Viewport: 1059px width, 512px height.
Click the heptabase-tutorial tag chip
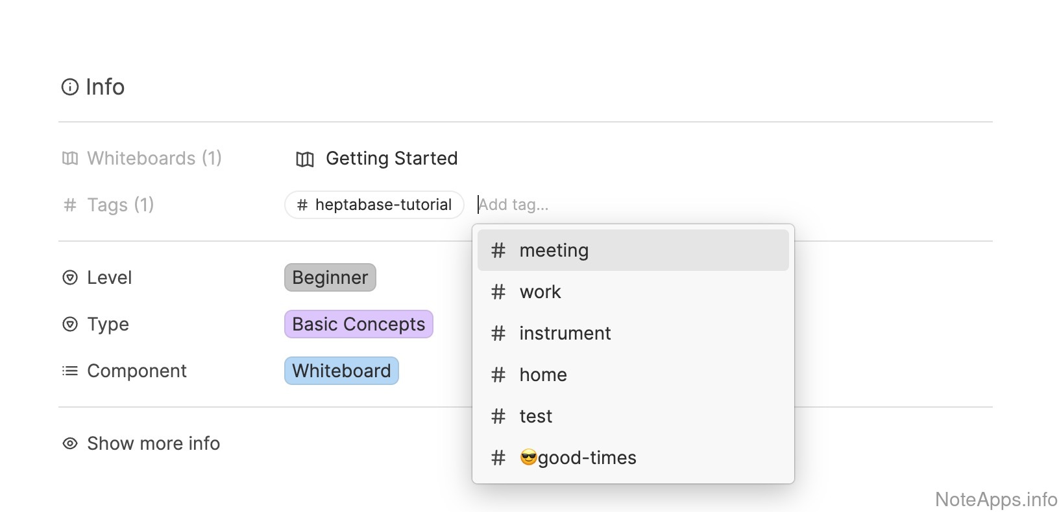pos(374,205)
